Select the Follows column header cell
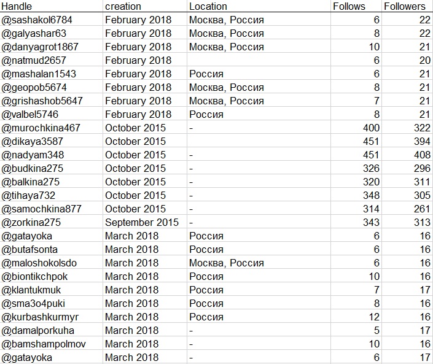Viewport: 433px width, 364px height. coord(348,6)
